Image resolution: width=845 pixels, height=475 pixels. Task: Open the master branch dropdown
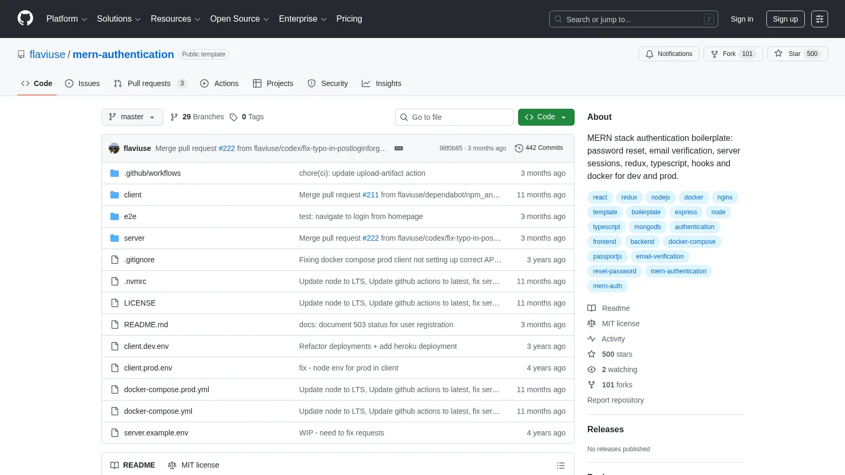(x=132, y=117)
